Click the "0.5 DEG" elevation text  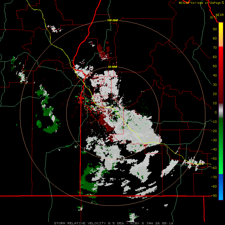click(116, 223)
